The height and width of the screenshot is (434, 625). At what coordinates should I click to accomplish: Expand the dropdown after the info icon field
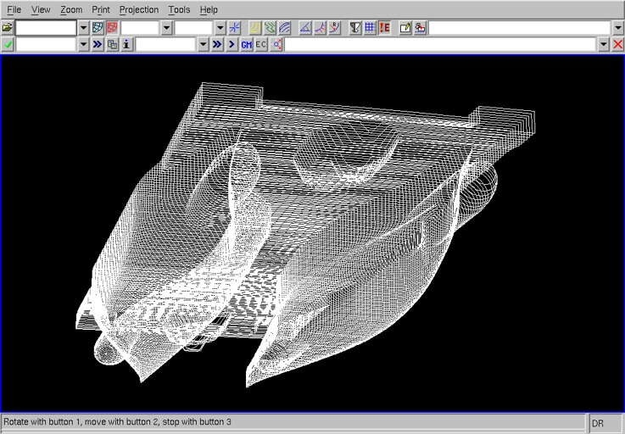204,44
